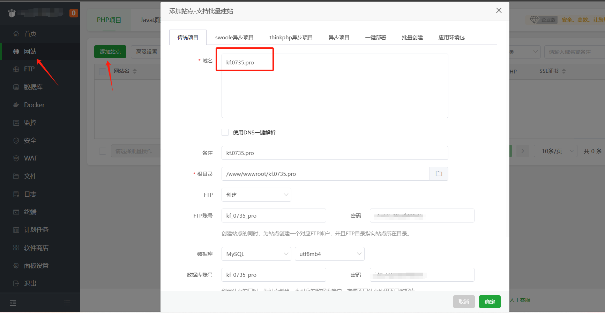Click the database icon beside 数据库
Screen dimensions: 605x313
tap(16, 87)
